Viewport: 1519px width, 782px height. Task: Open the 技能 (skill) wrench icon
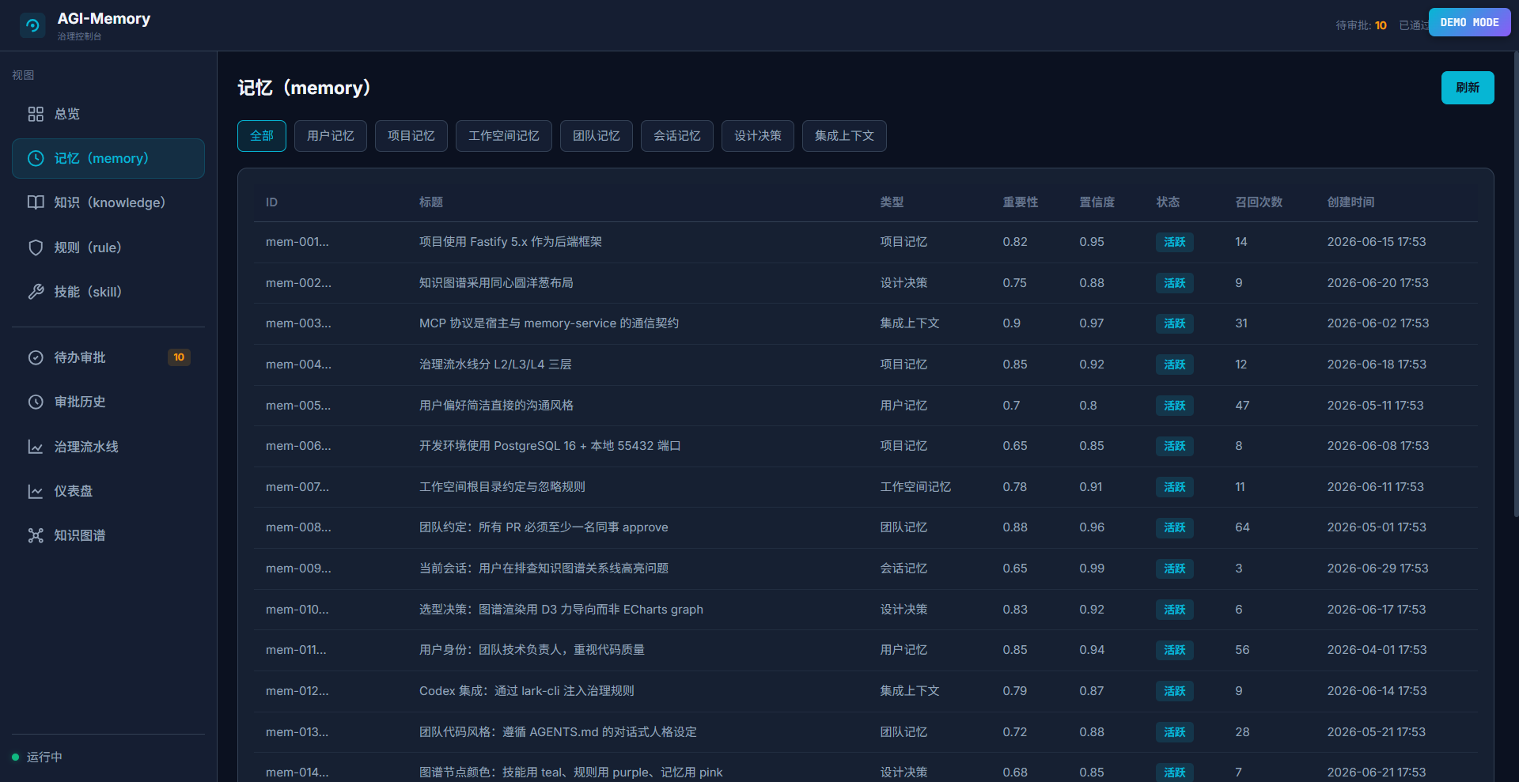36,292
